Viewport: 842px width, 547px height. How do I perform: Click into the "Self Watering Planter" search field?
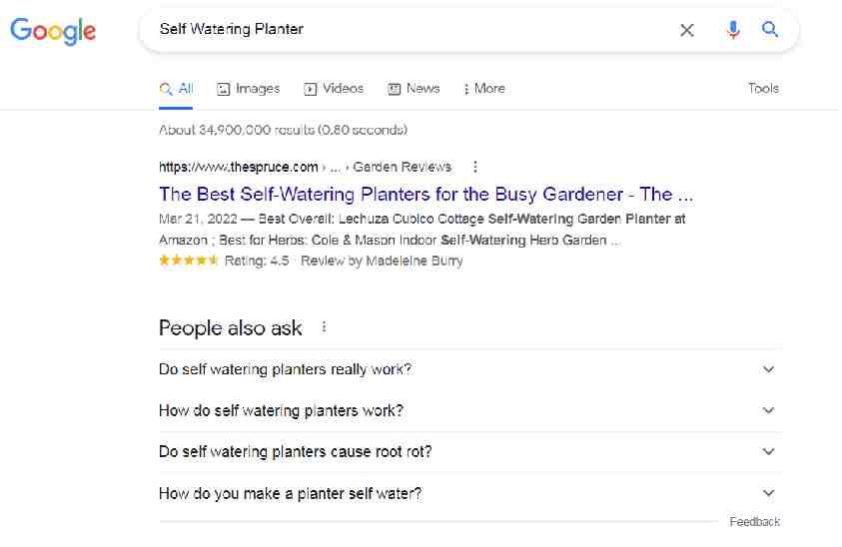[400, 30]
